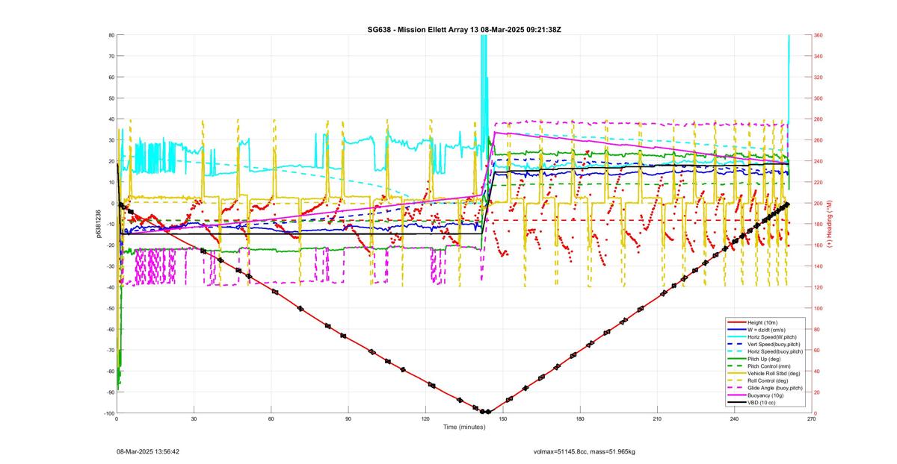The image size is (897, 464).
Task: Click the right heading-axis tick label '200'
Action: click(x=819, y=203)
